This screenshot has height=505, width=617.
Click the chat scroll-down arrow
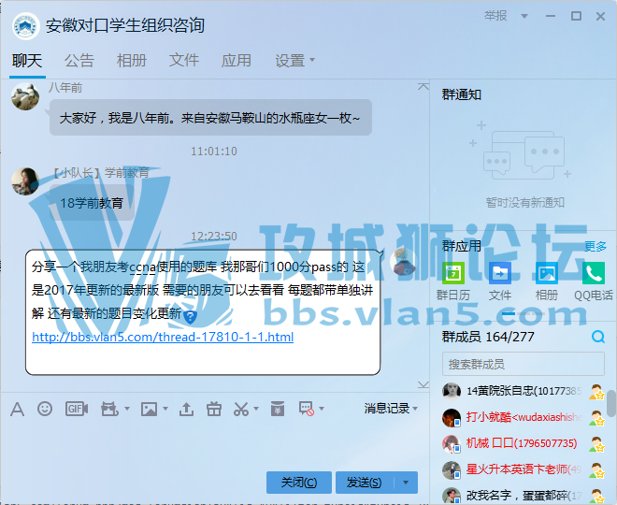pos(423,384)
